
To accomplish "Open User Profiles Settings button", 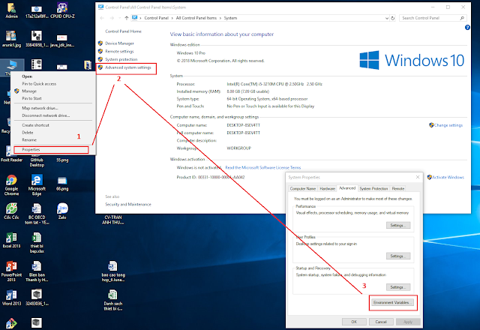I will [398, 256].
